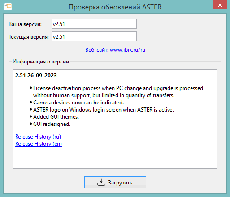Open Release History (ru) link

[38, 137]
